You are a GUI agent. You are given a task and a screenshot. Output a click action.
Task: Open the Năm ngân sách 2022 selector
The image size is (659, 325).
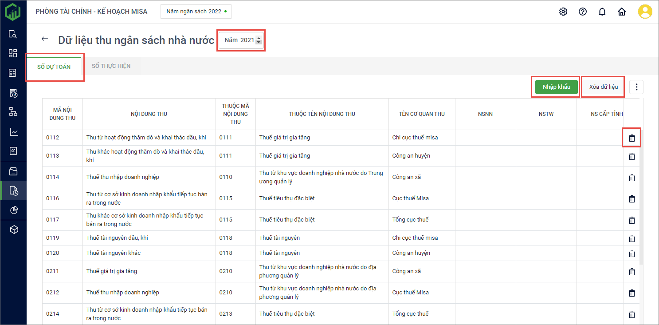(x=196, y=12)
